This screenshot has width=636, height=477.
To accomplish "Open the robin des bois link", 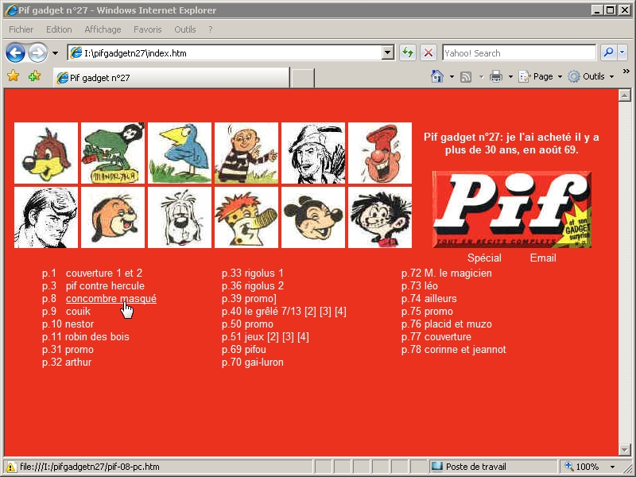I will [97, 336].
